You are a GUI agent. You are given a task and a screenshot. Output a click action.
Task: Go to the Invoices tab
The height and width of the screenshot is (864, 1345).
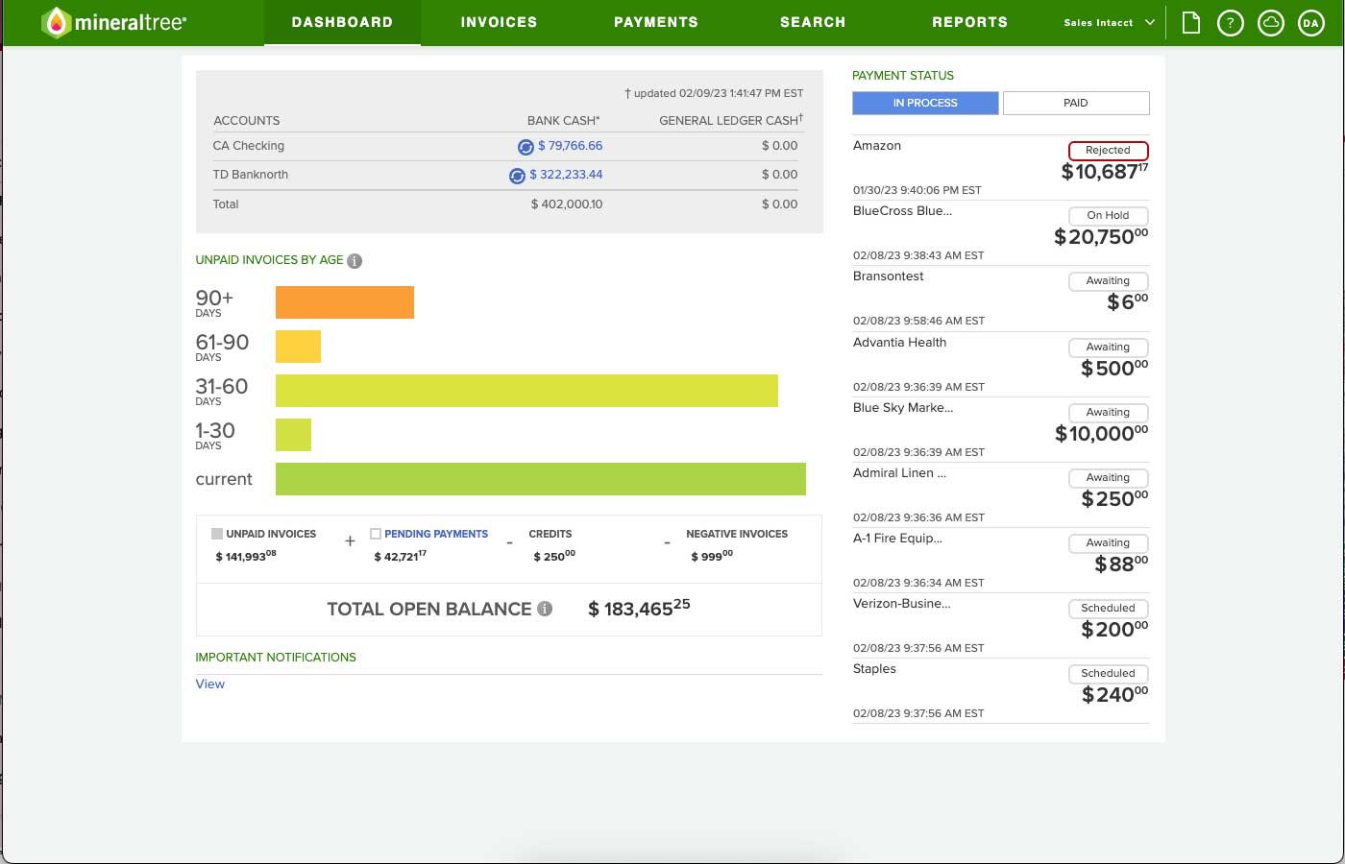click(499, 23)
